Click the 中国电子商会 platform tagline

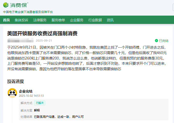(x=28, y=12)
